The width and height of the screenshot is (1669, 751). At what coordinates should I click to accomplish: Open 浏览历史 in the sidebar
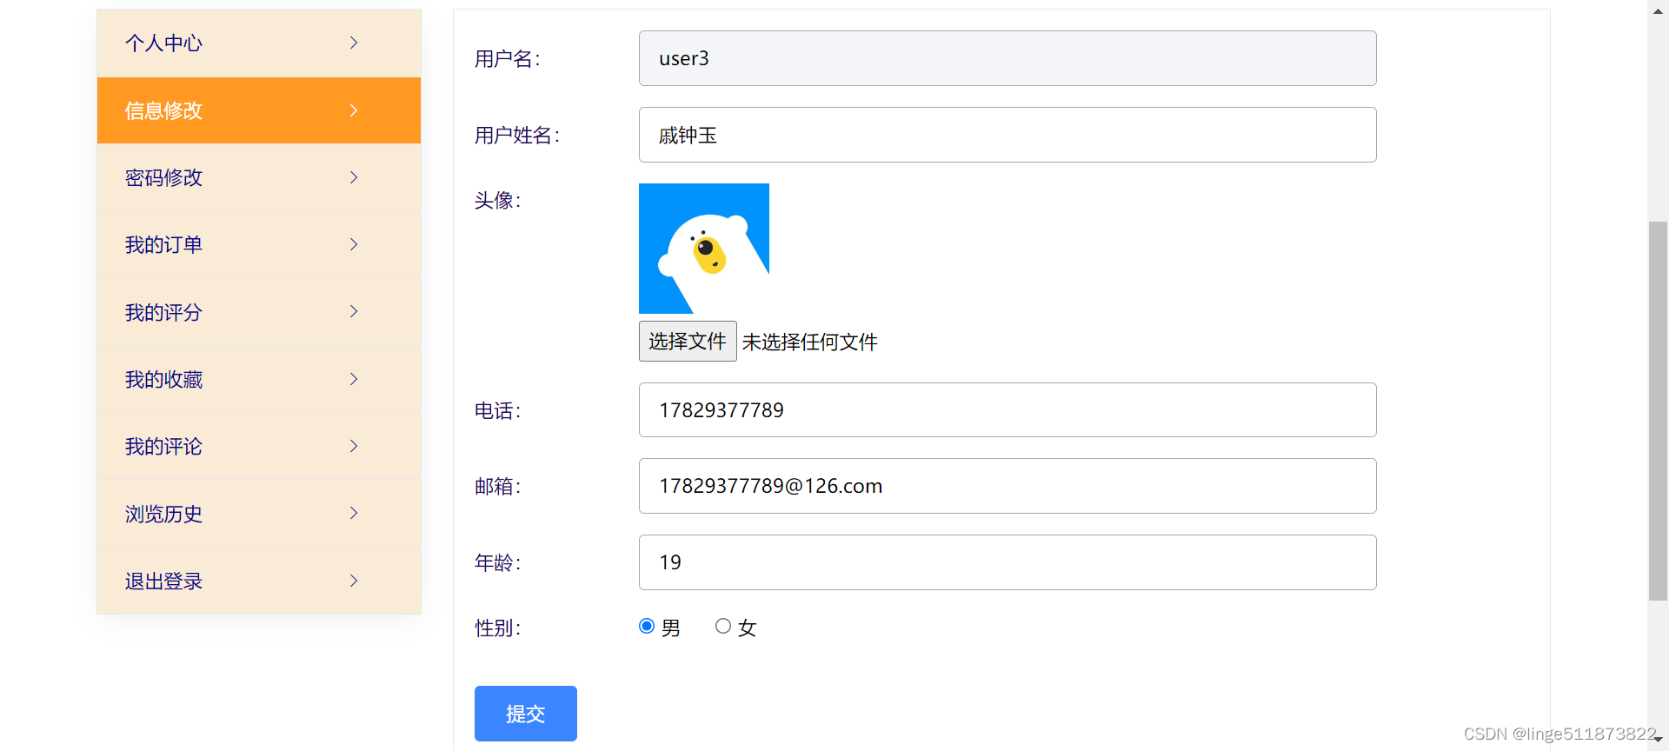tap(259, 514)
